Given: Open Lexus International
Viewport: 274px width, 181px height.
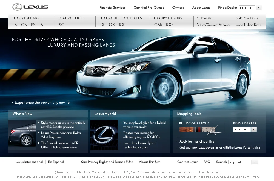Looking at the screenshot, I should pyautogui.click(x=29, y=162).
